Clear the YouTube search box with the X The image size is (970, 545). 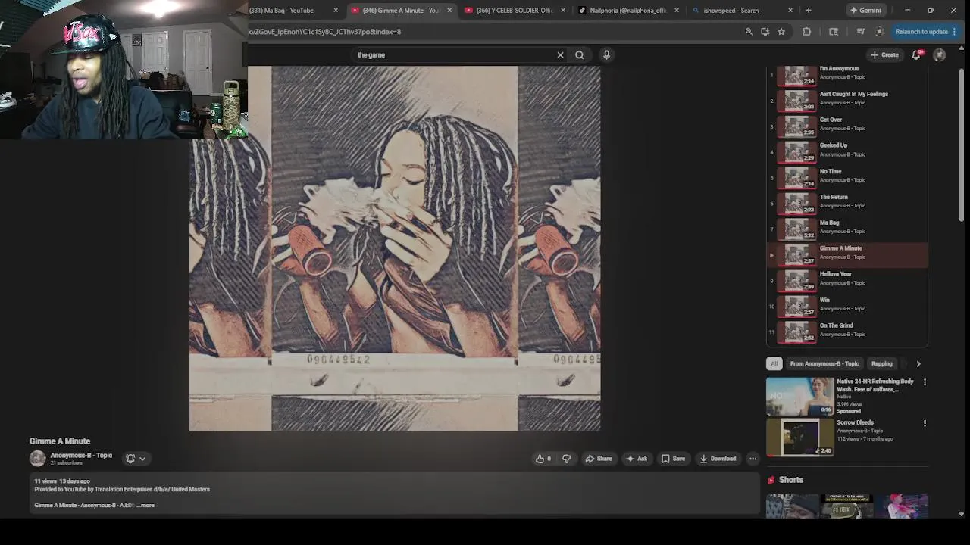(x=560, y=54)
